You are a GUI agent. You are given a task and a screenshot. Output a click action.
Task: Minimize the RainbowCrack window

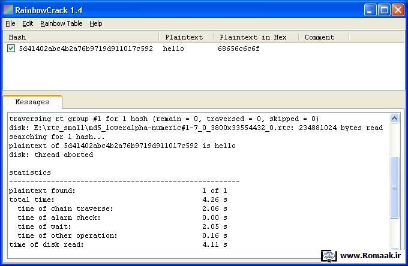point(370,10)
